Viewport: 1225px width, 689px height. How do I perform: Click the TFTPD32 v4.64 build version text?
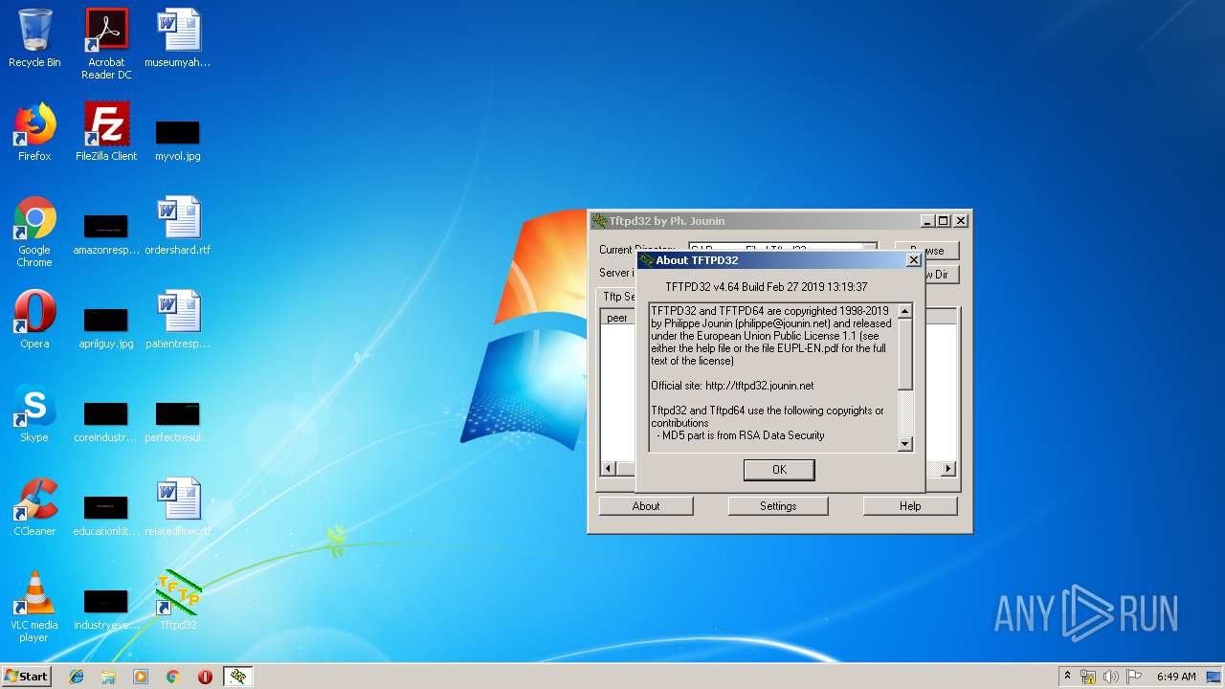point(767,286)
